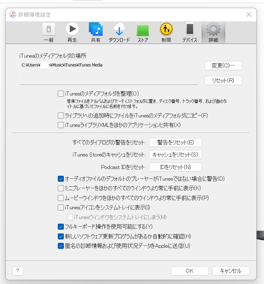This screenshot has height=284, width=264.
Task: Check ムービーウインドウを常に手前に表示 option
Action: [x=61, y=198]
